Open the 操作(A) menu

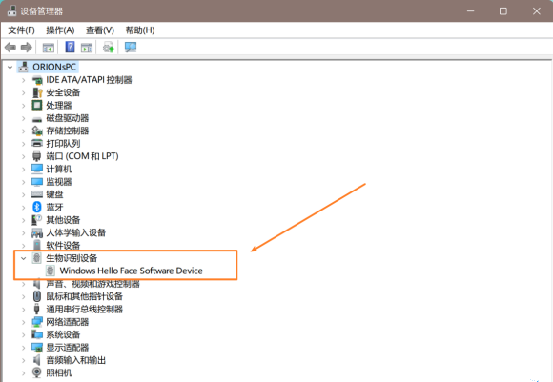pyautogui.click(x=60, y=30)
